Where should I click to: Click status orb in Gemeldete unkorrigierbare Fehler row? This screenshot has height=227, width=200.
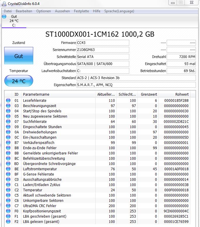coord(8,153)
